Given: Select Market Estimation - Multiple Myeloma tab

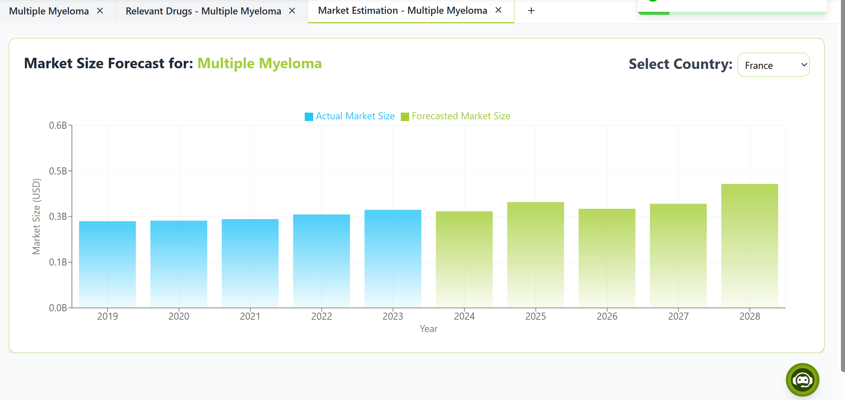Looking at the screenshot, I should (402, 11).
